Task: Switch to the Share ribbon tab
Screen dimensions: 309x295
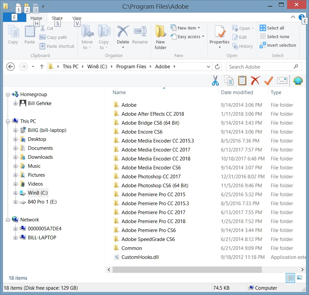Action: [57, 18]
